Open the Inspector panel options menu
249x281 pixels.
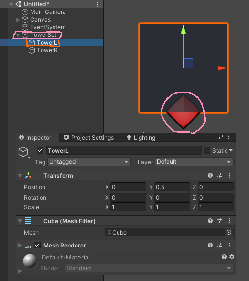[x=229, y=137]
